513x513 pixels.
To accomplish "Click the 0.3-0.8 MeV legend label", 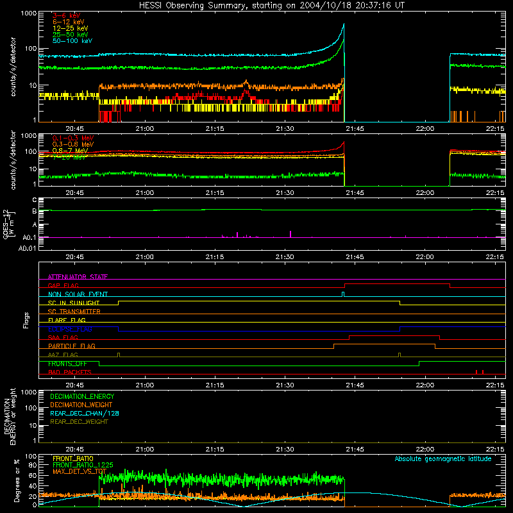I will coord(73,144).
